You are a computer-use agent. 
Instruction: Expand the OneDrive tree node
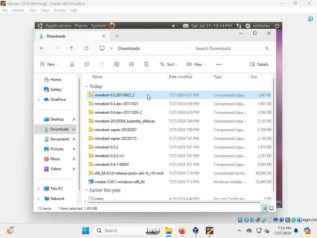point(38,99)
